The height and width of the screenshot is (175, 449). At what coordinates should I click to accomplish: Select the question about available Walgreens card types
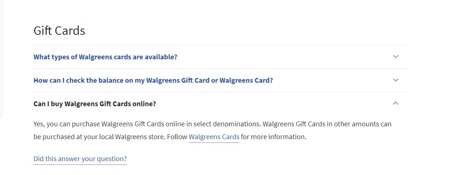pyautogui.click(x=106, y=57)
